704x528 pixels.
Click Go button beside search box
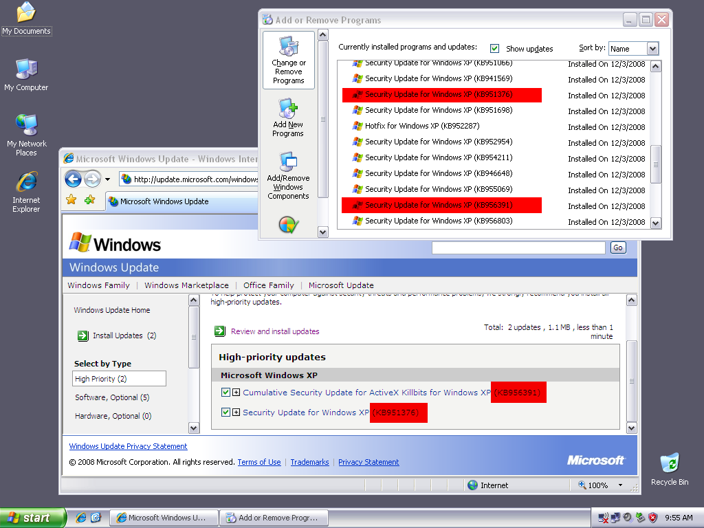point(618,247)
